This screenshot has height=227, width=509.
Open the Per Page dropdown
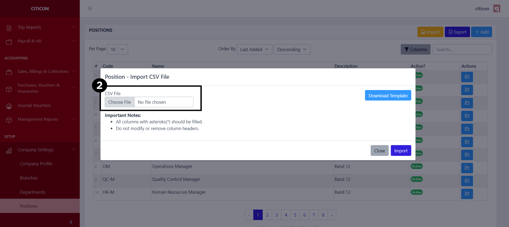pyautogui.click(x=117, y=49)
